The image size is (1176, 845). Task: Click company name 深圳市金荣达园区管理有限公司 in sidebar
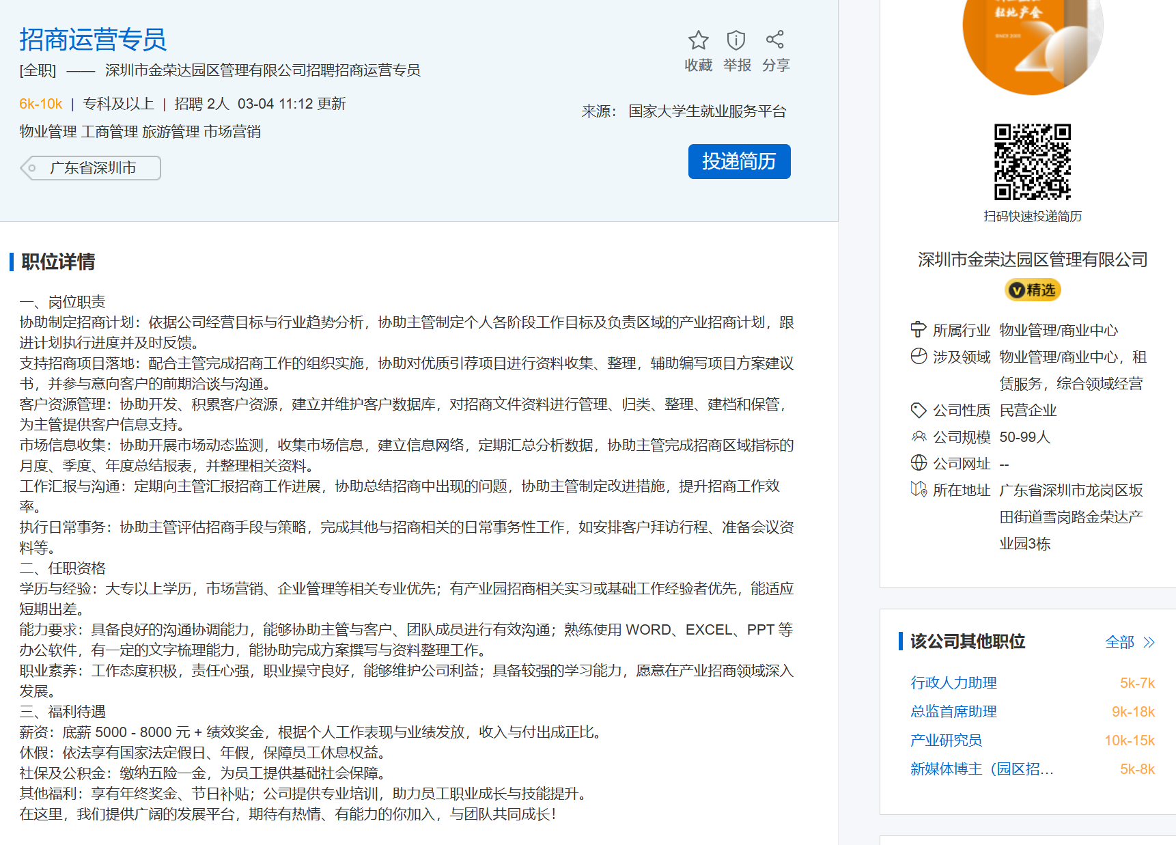(x=1032, y=260)
